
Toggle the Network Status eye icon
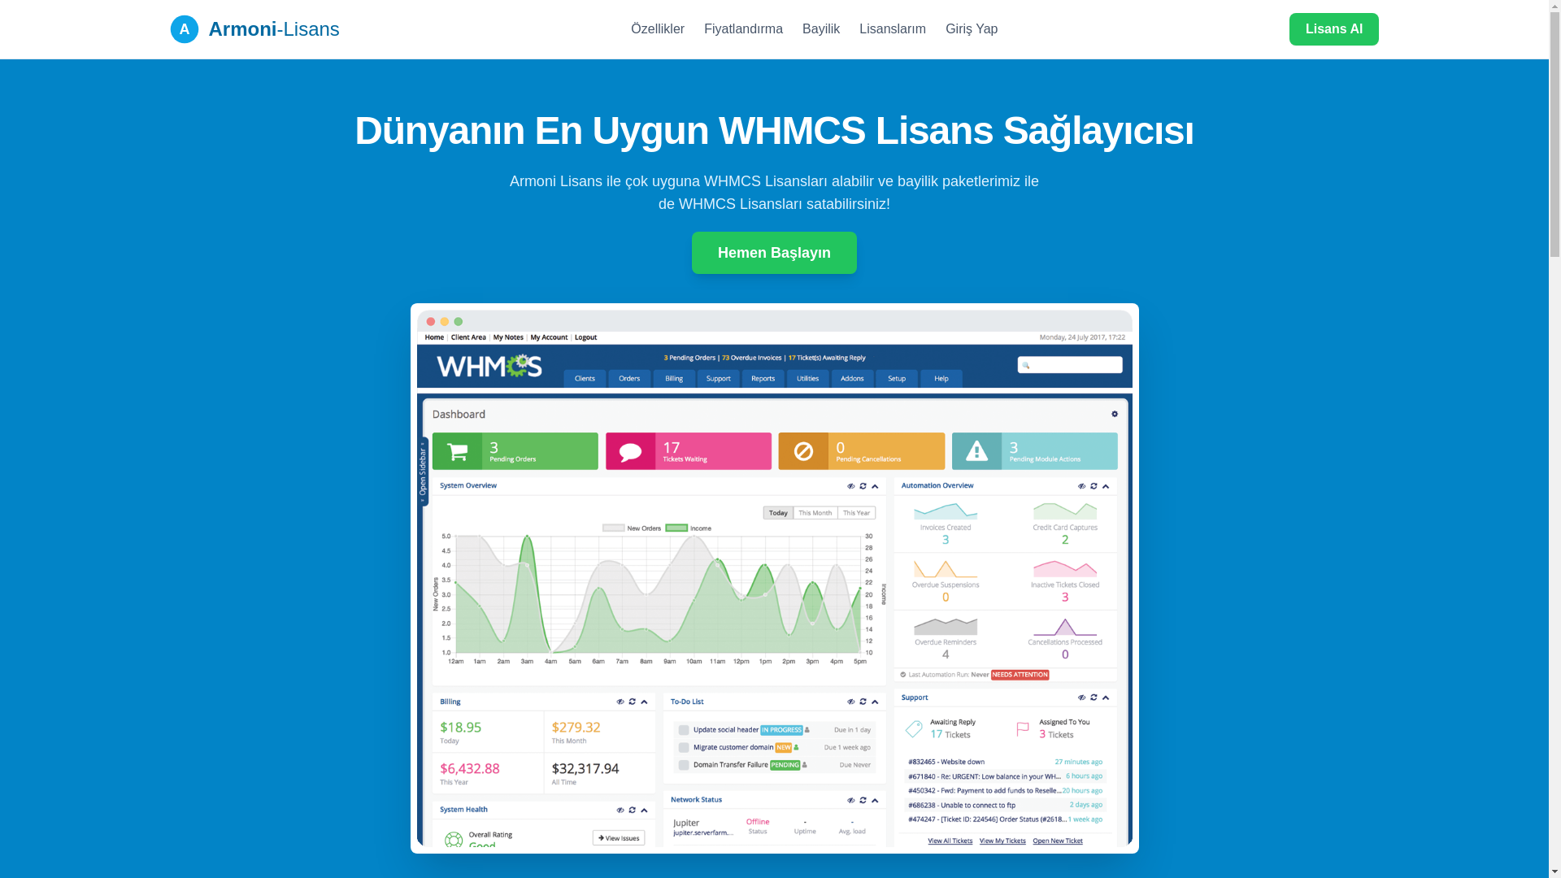851,800
